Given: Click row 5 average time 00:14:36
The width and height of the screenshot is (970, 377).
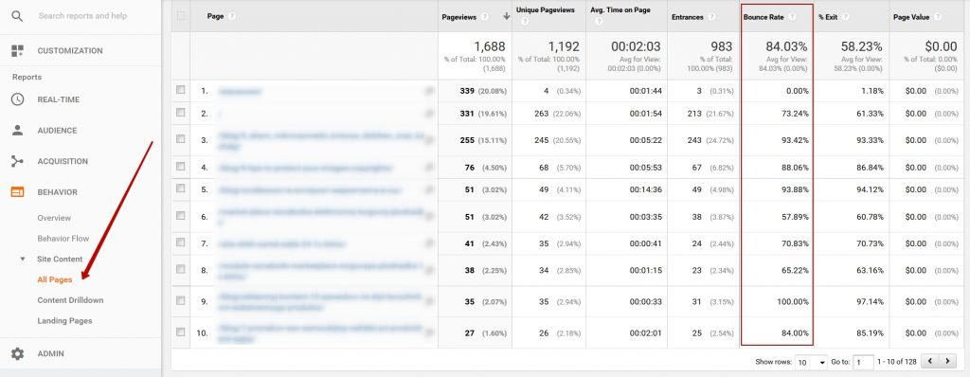Looking at the screenshot, I should [x=646, y=190].
